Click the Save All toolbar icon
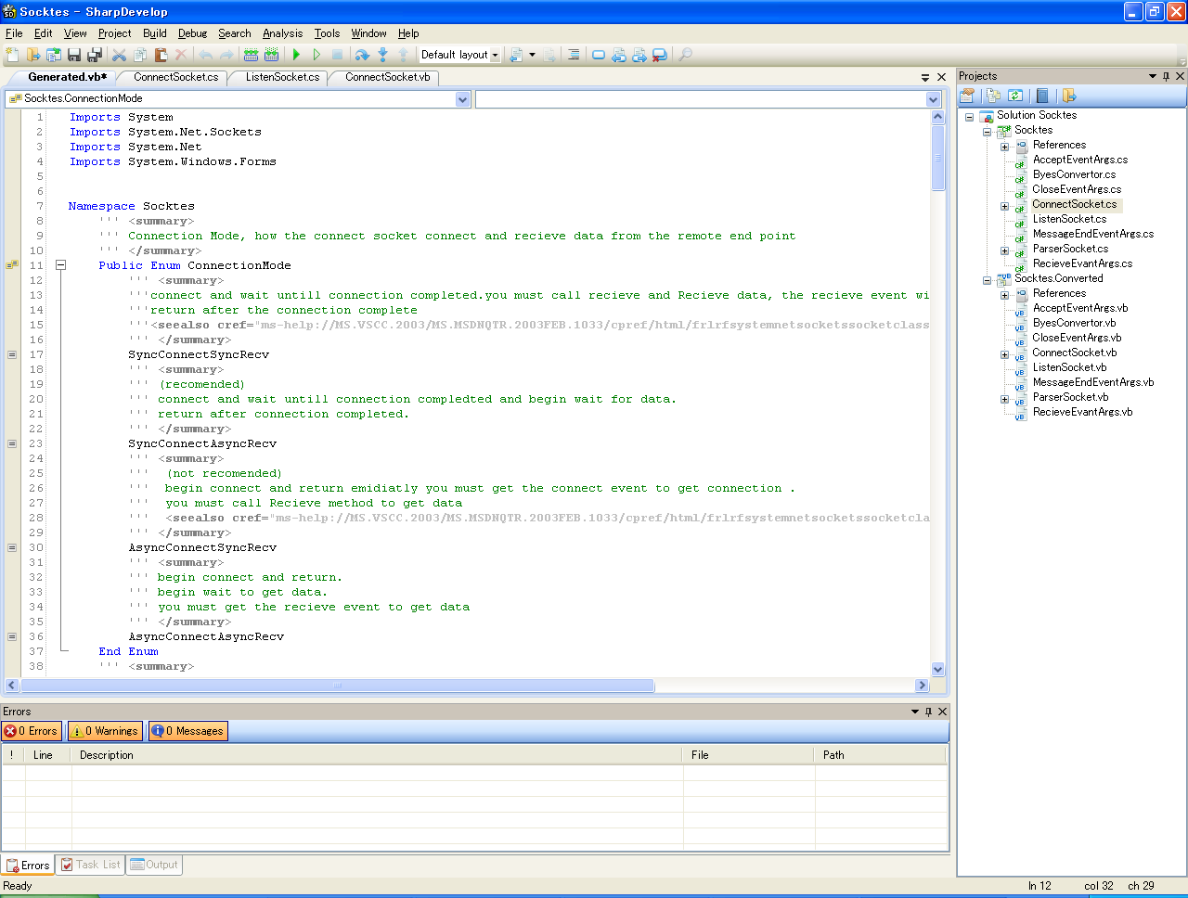 [x=95, y=55]
